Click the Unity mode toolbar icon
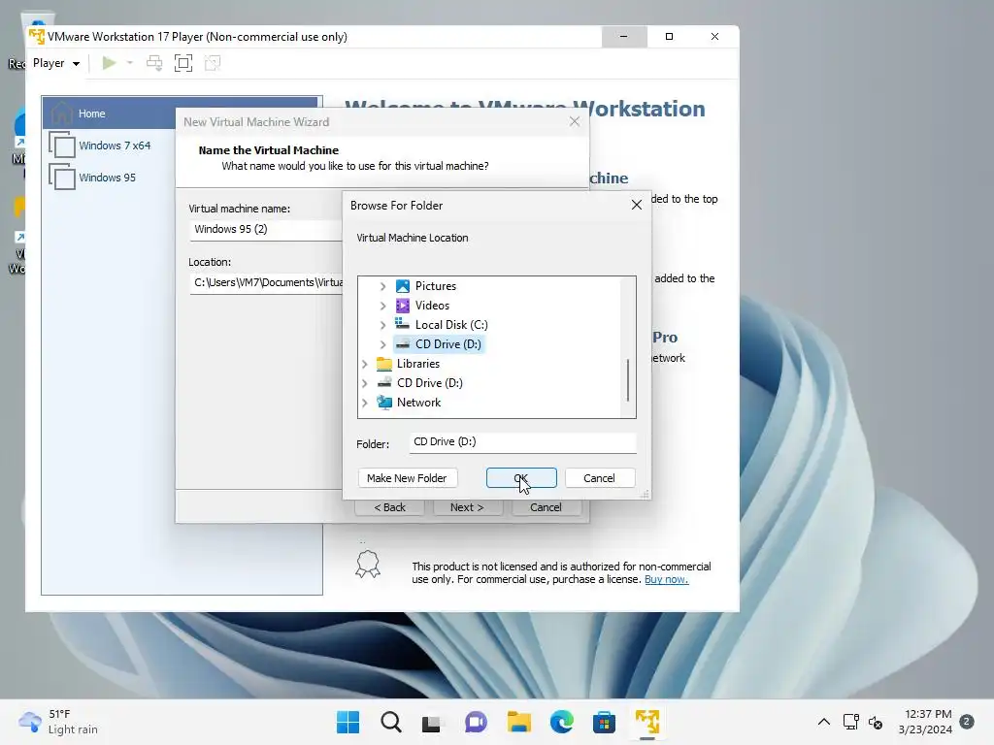This screenshot has width=994, height=745. click(213, 63)
